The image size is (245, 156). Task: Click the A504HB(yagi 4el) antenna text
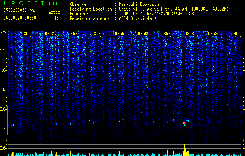click(137, 18)
